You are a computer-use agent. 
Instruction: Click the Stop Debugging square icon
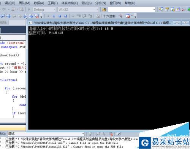[60, 16]
